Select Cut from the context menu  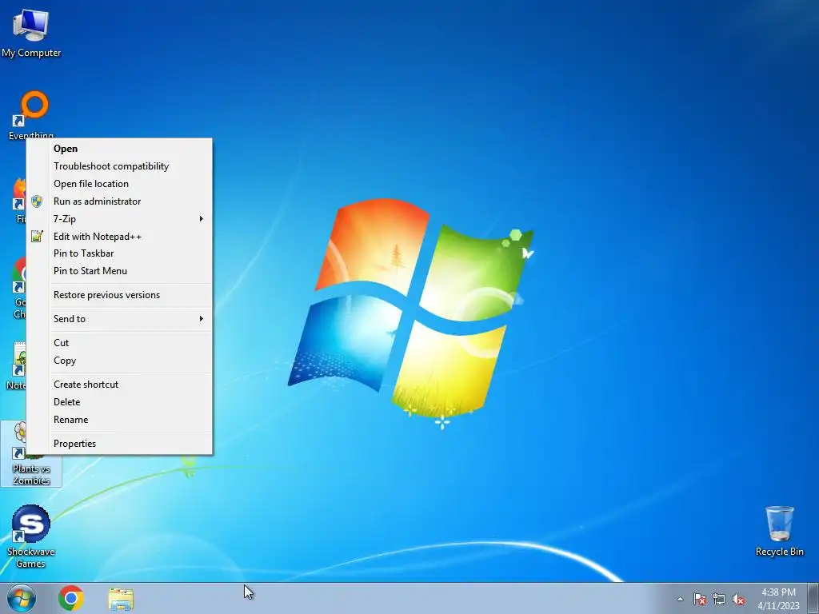120,343
